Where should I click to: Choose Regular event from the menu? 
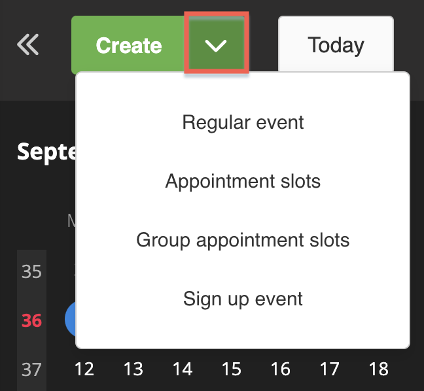click(243, 122)
